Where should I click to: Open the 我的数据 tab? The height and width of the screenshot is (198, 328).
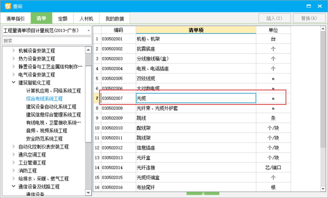[x=115, y=19]
